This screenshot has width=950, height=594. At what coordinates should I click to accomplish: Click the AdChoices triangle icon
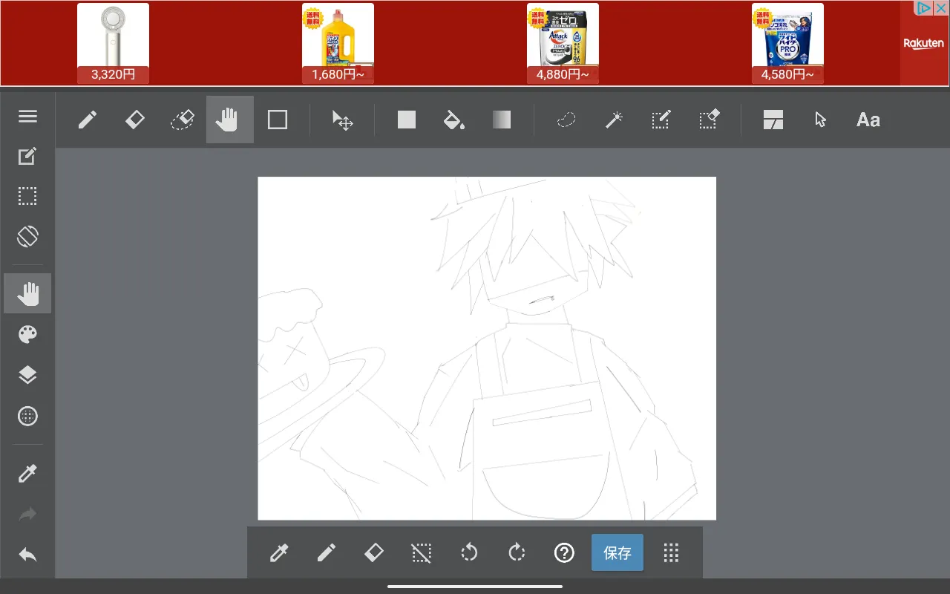click(x=924, y=8)
